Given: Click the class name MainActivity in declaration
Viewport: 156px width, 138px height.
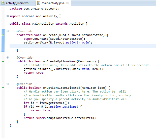Looking at the screenshot, I should [43, 24].
